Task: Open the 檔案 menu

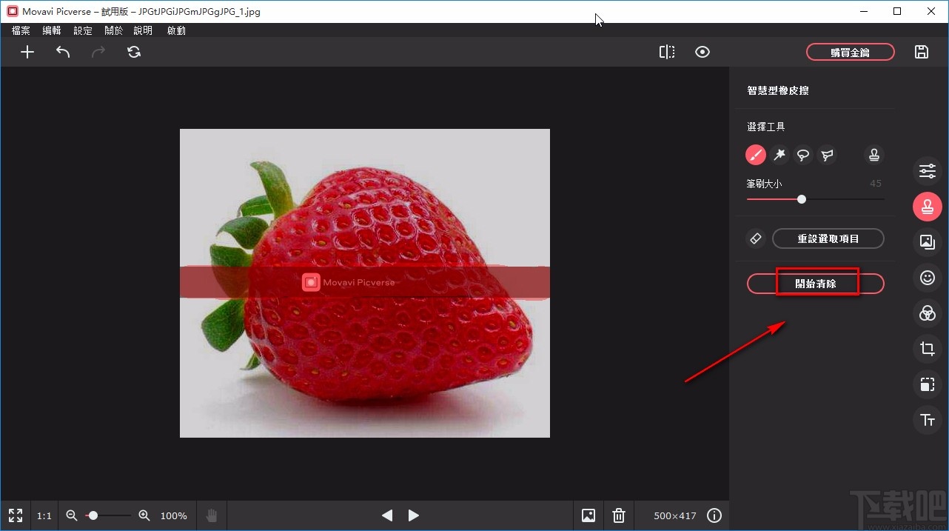Action: pyautogui.click(x=21, y=30)
